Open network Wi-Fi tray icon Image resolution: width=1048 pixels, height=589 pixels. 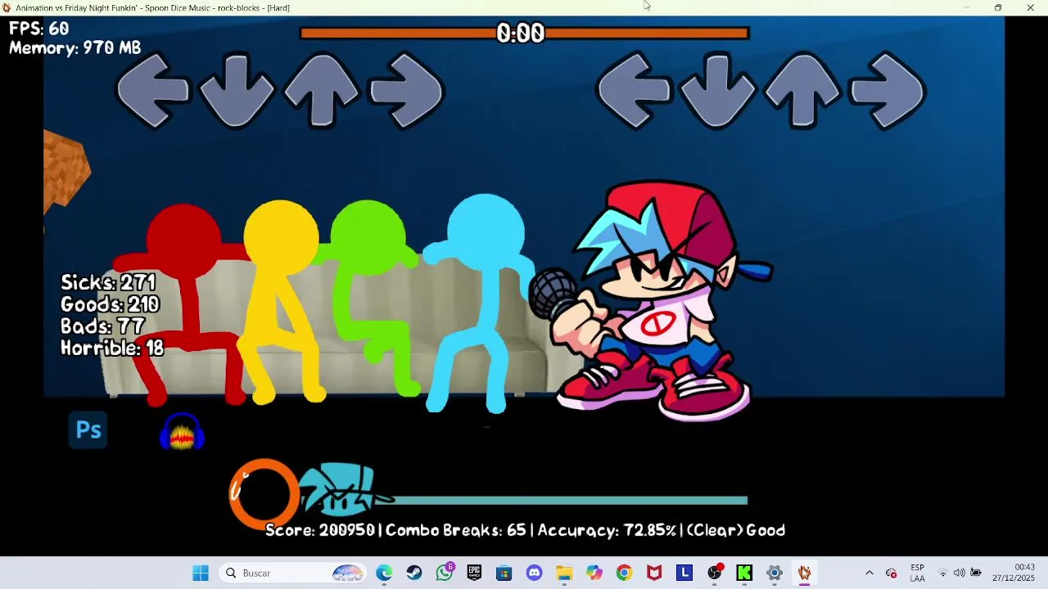942,573
